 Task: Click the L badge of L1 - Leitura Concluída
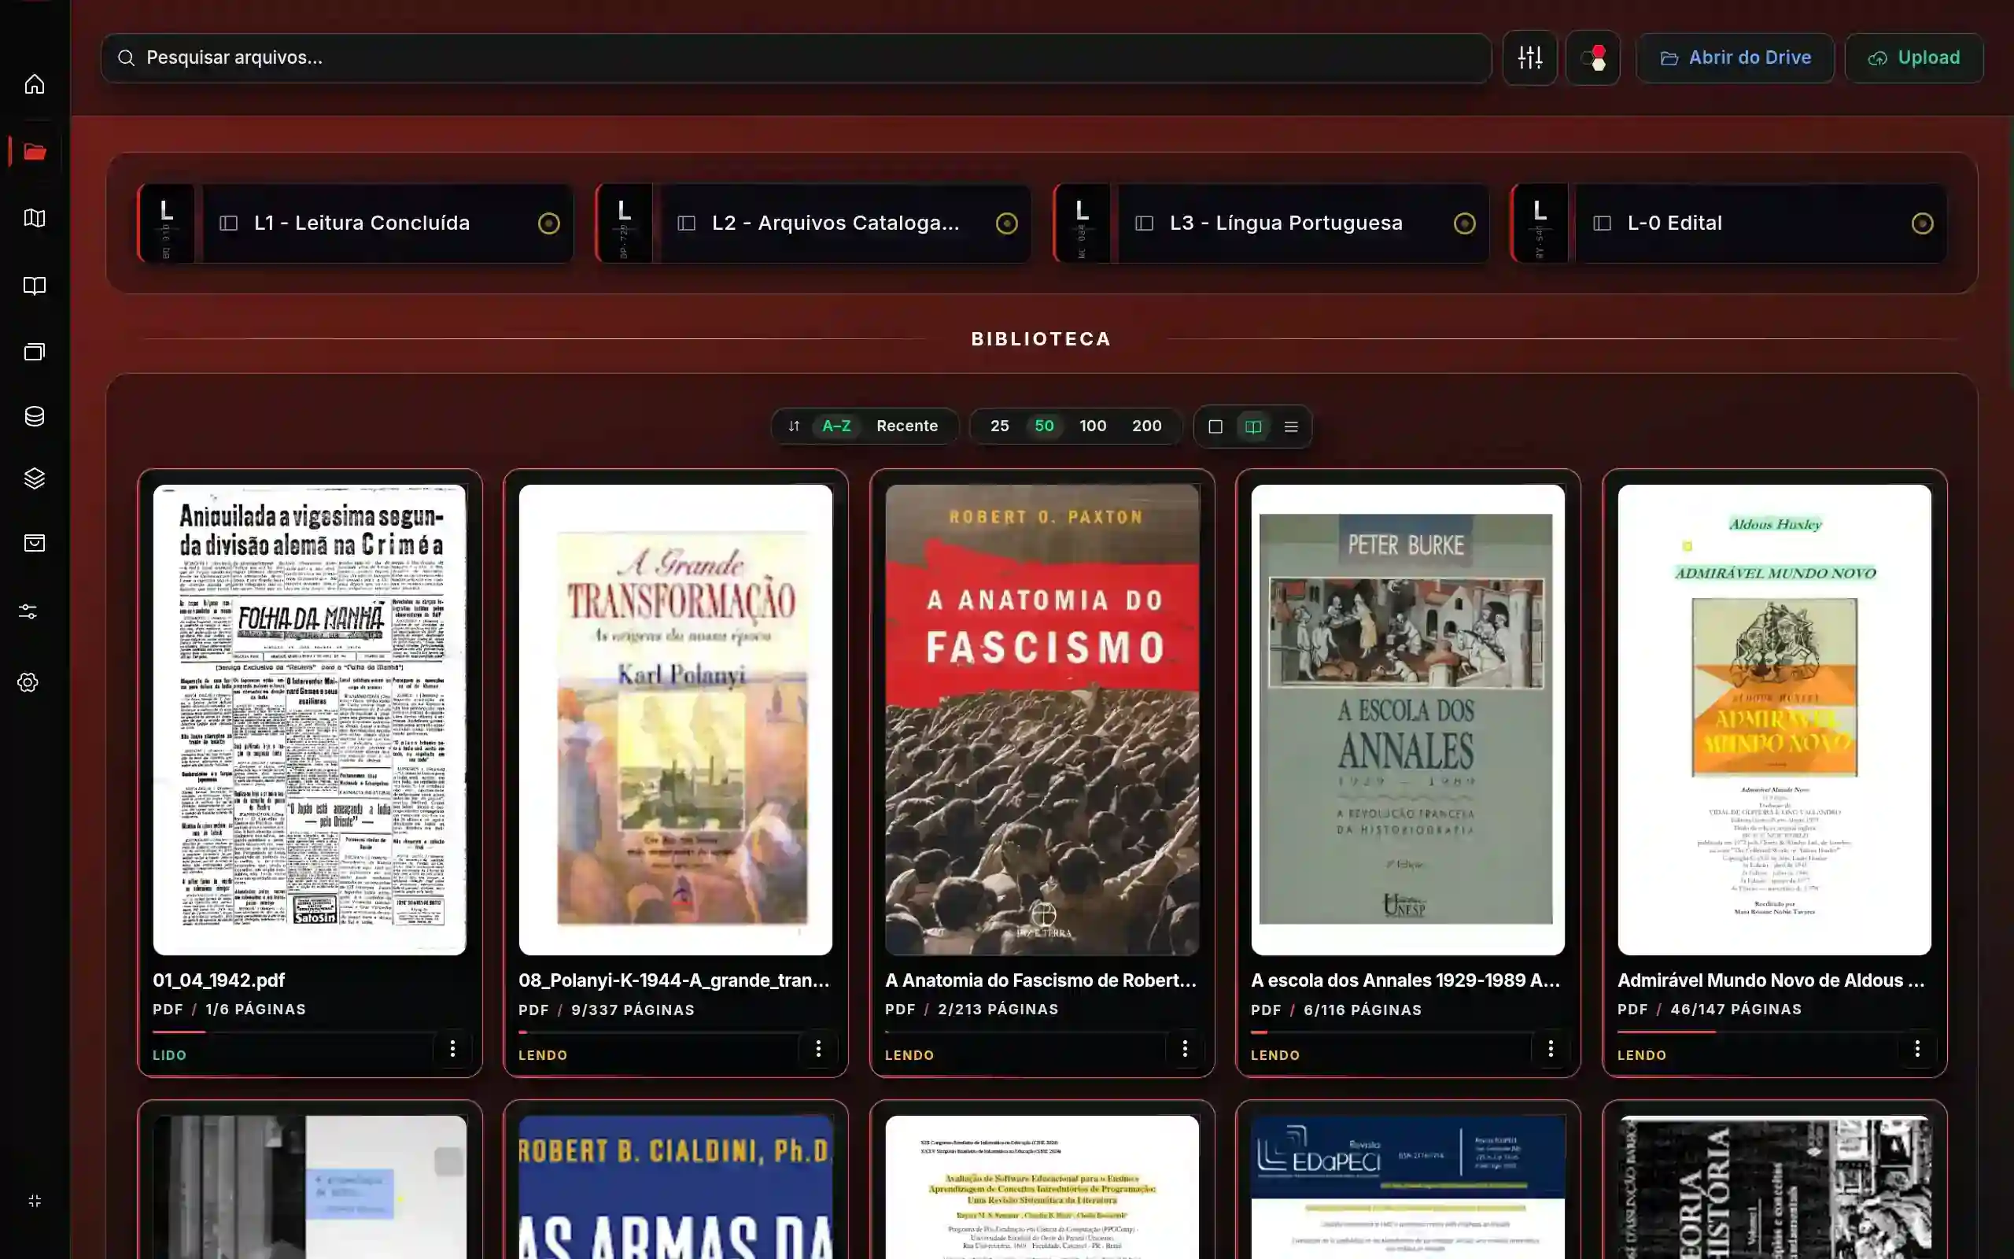(167, 223)
